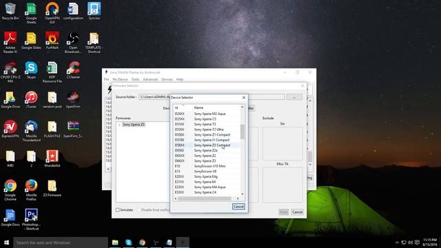
Task: Select Sony Xperia Z2a device row
Action: pyautogui.click(x=207, y=150)
